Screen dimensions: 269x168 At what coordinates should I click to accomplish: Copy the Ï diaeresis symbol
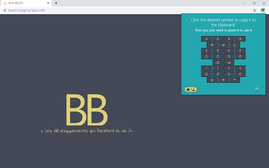[x=240, y=68]
